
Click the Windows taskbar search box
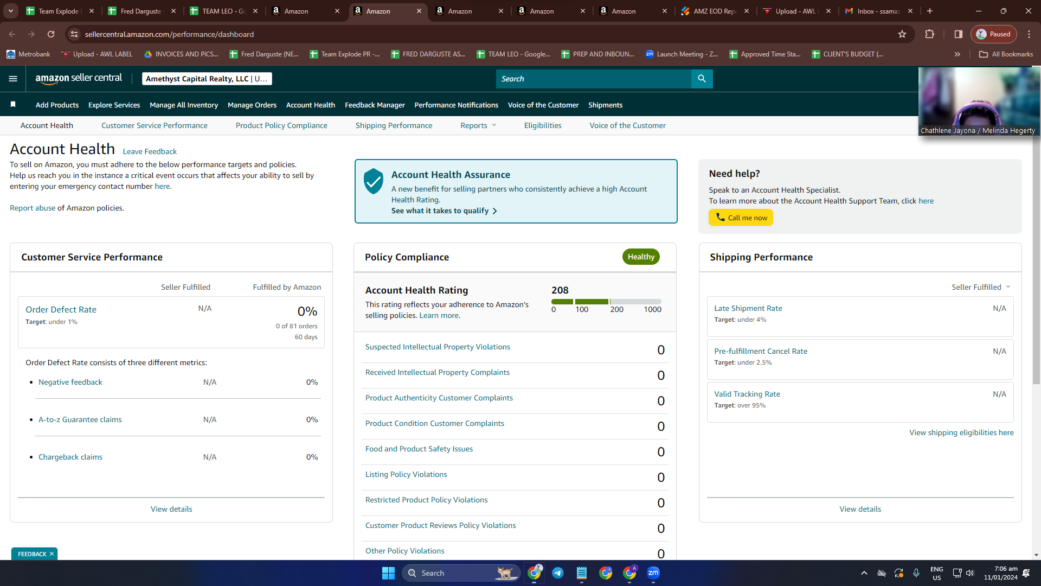(x=461, y=573)
